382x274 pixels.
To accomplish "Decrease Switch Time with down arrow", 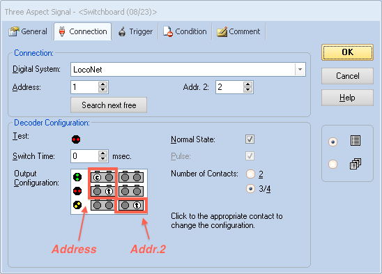I will tap(102, 159).
